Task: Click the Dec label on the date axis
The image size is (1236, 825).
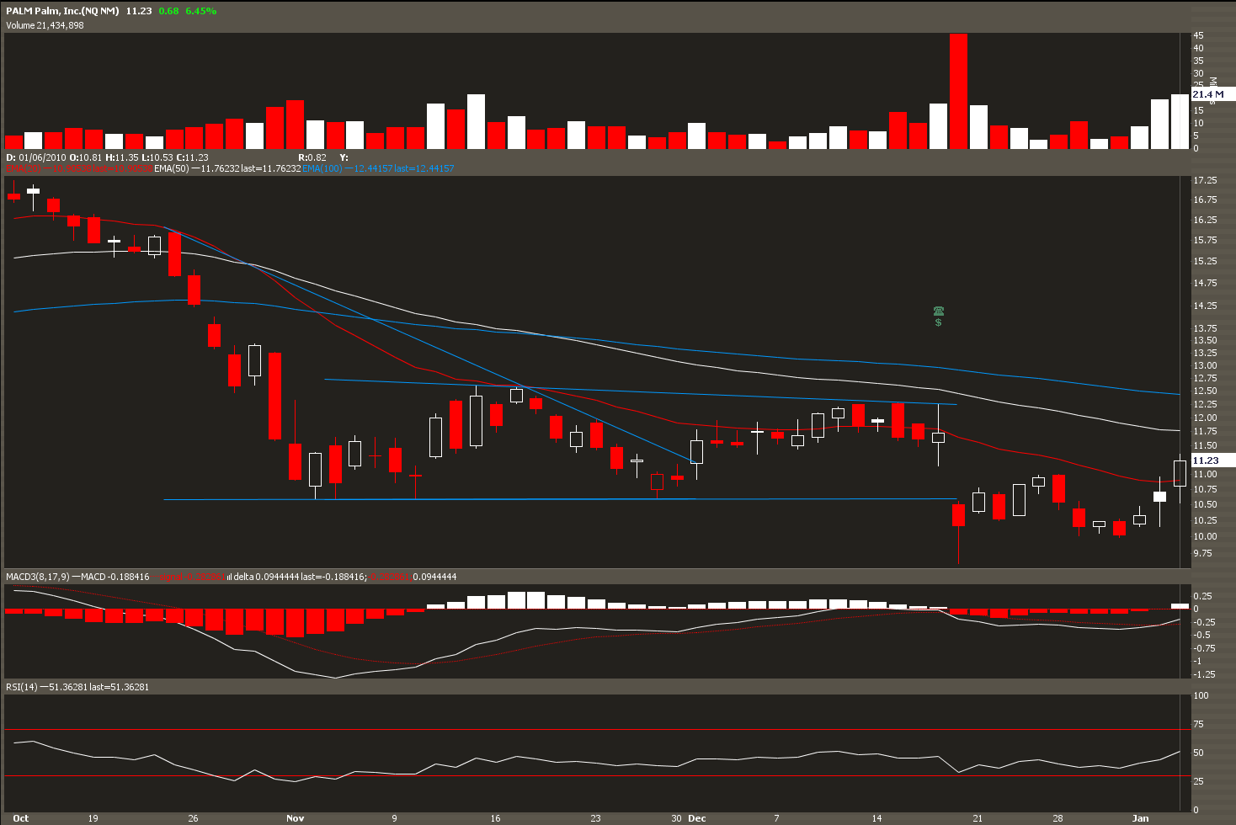Action: point(697,818)
